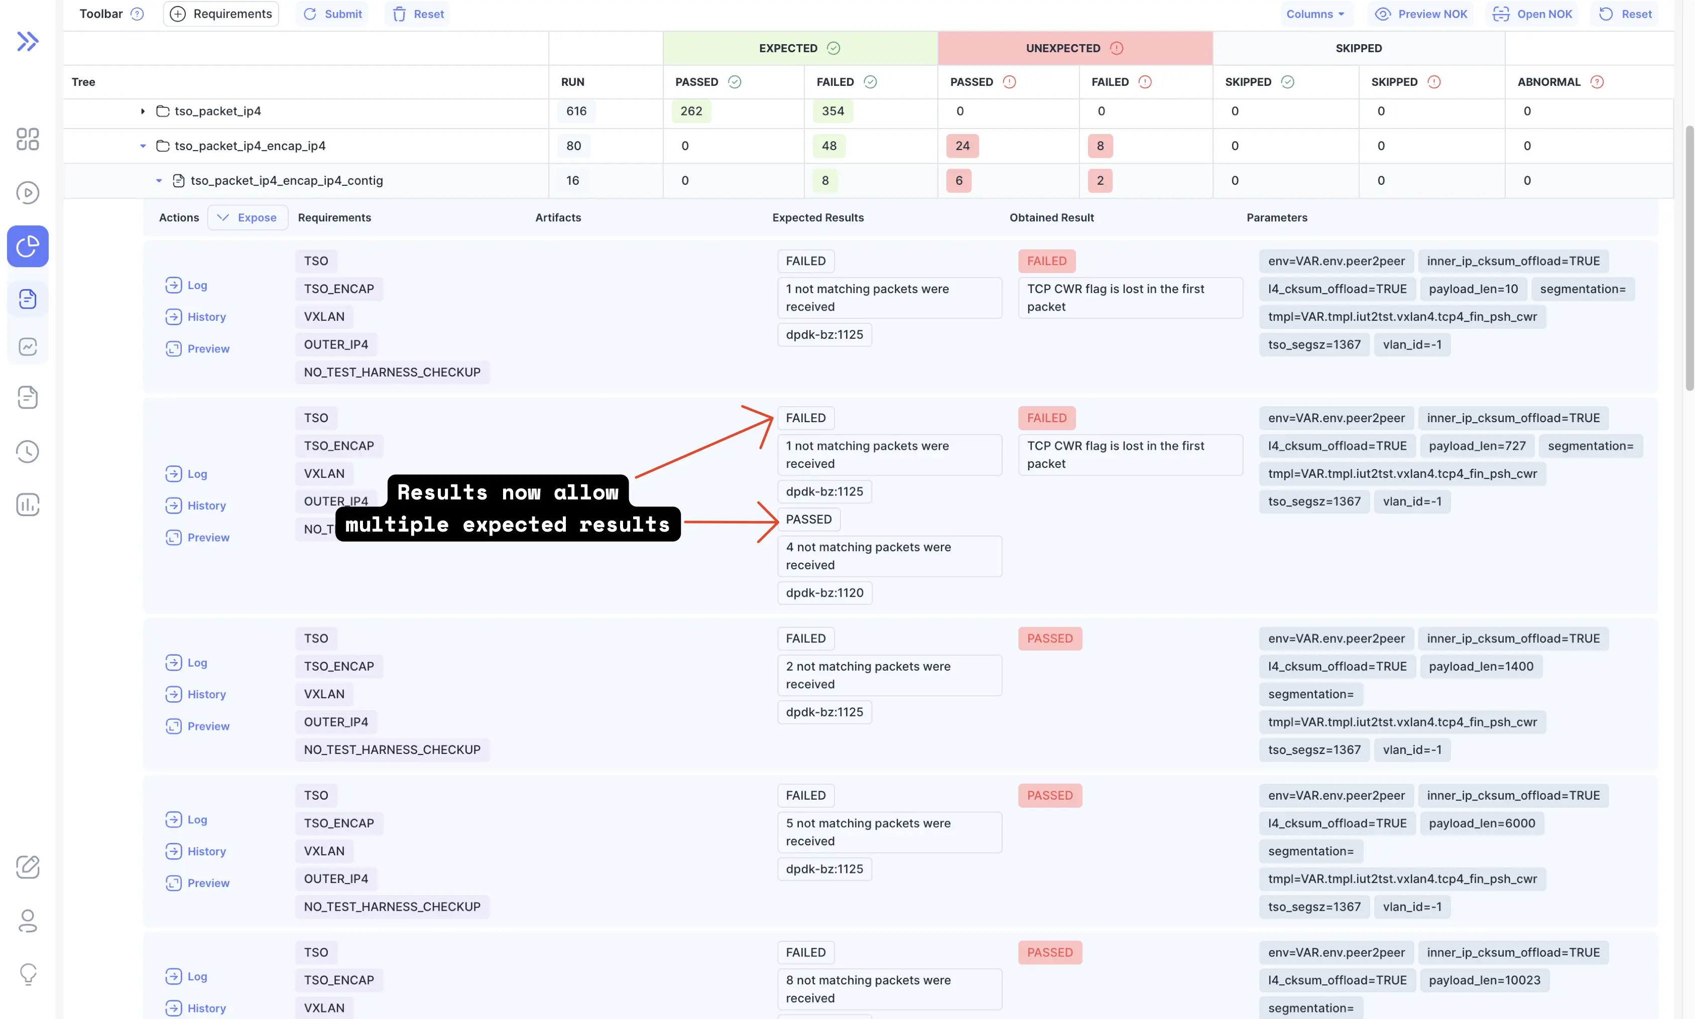Toggle the Expose actions control
The width and height of the screenshot is (1695, 1019).
click(x=247, y=218)
